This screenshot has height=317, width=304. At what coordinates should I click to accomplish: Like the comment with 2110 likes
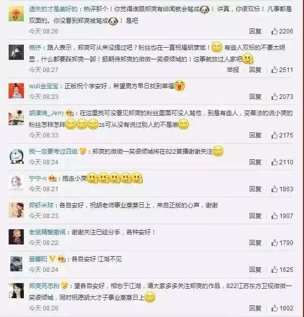pos(282,162)
